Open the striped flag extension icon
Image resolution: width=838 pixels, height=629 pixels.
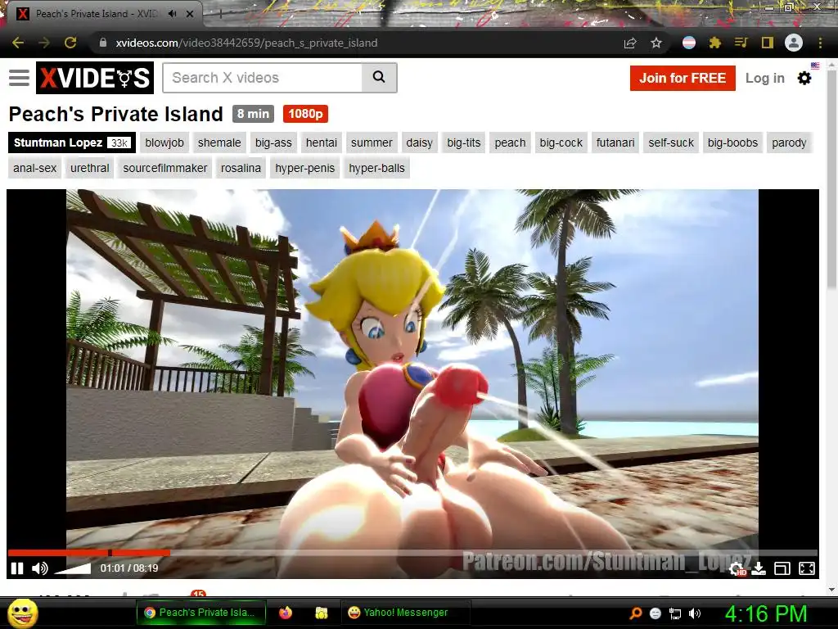pos(689,43)
